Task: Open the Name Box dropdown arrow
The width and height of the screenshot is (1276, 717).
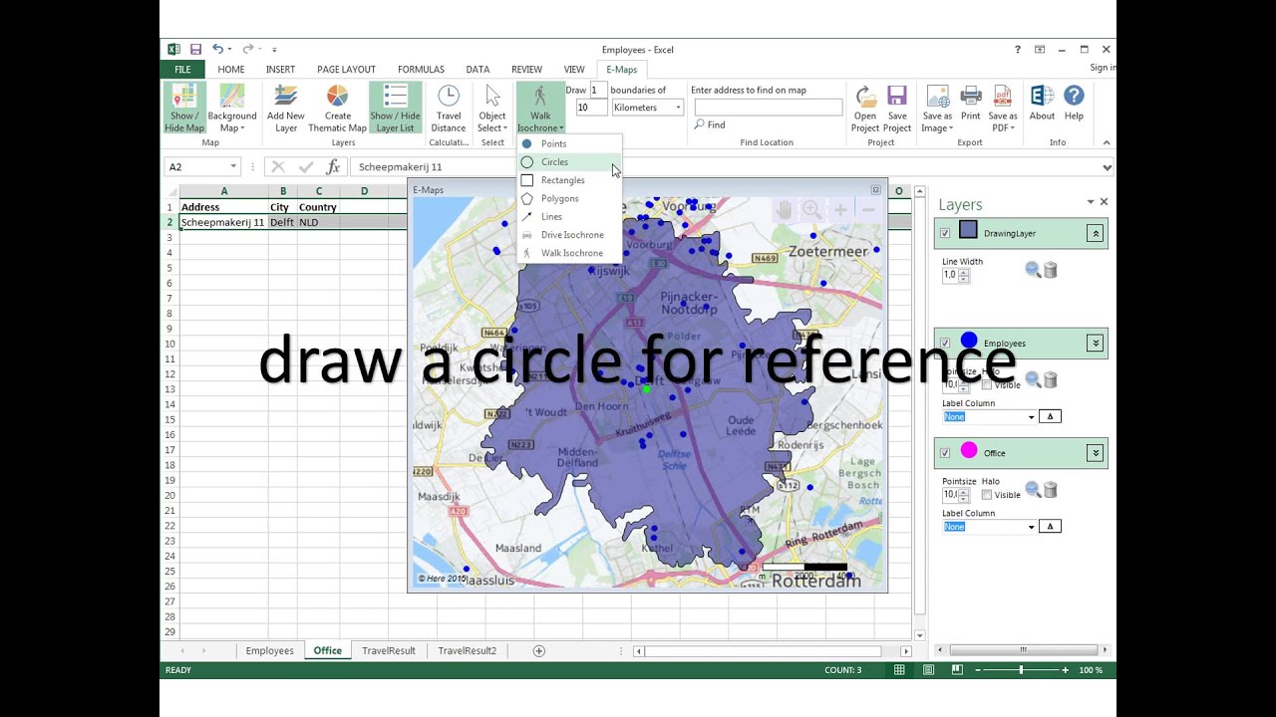Action: pos(233,167)
